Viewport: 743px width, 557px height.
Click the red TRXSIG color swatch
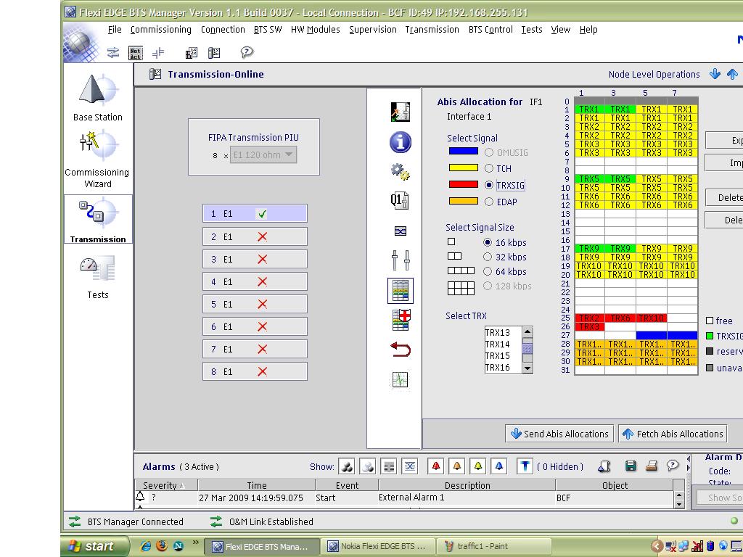point(463,185)
